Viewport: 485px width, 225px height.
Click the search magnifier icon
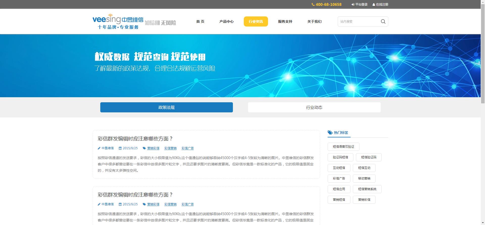(x=383, y=21)
